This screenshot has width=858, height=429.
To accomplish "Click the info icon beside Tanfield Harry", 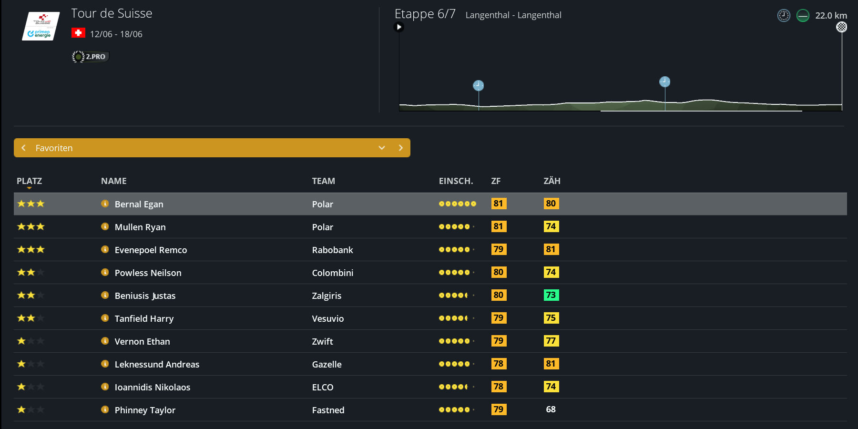I will click(x=105, y=318).
